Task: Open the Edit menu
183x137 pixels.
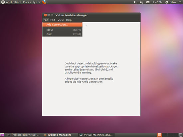Action: click(x=53, y=20)
